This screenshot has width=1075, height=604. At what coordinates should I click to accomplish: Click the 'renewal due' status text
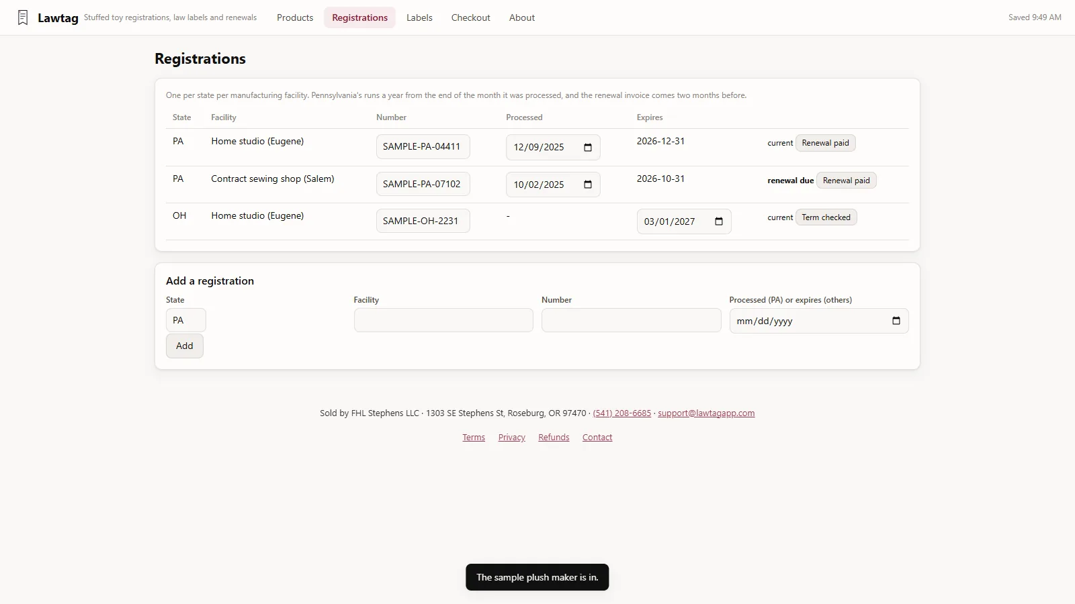[x=791, y=181]
